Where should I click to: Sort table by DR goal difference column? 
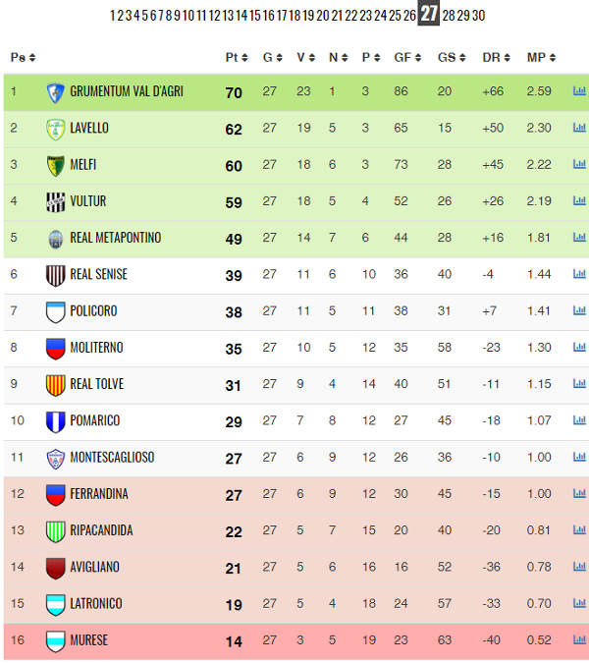click(496, 57)
